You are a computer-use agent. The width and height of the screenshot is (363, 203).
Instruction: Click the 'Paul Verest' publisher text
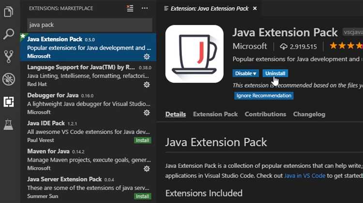coord(41,140)
